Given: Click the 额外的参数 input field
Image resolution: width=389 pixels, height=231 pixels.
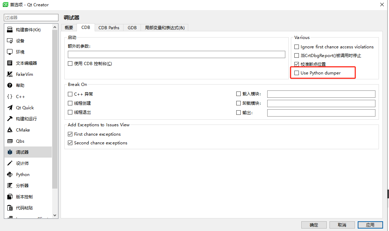Looking at the screenshot, I should tap(176, 54).
